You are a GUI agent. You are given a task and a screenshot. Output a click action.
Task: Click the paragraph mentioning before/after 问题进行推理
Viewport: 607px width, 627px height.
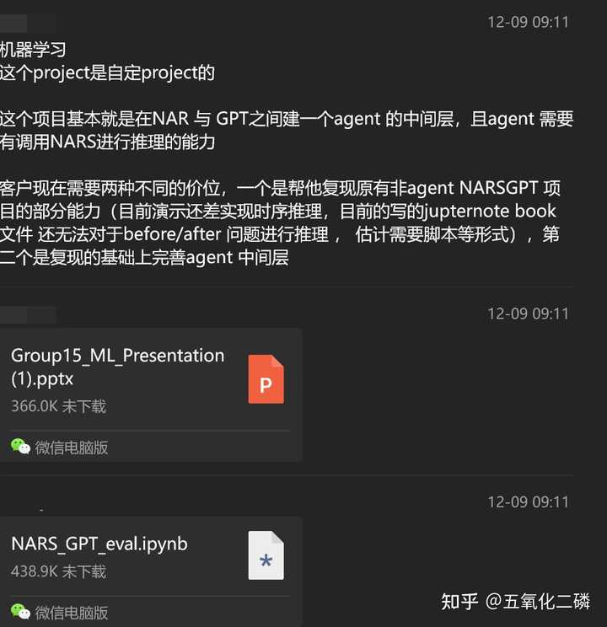tap(280, 222)
